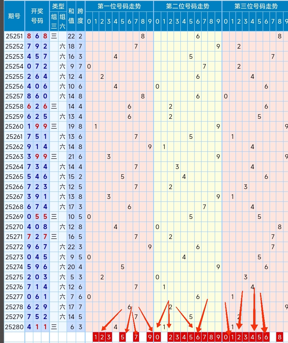
Task: Select red box 0 under third-position trend
Action: click(x=226, y=337)
